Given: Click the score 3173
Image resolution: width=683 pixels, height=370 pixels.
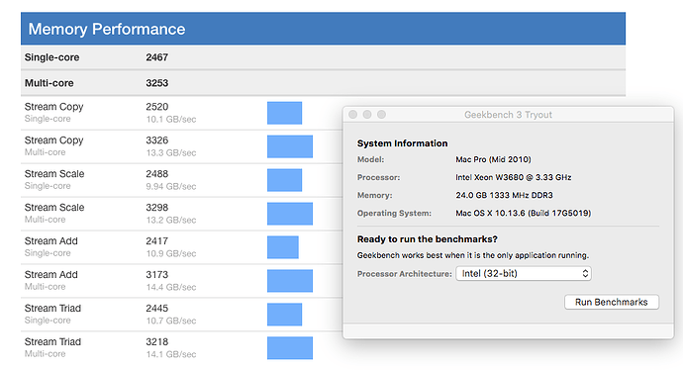Looking at the screenshot, I should pos(156,274).
